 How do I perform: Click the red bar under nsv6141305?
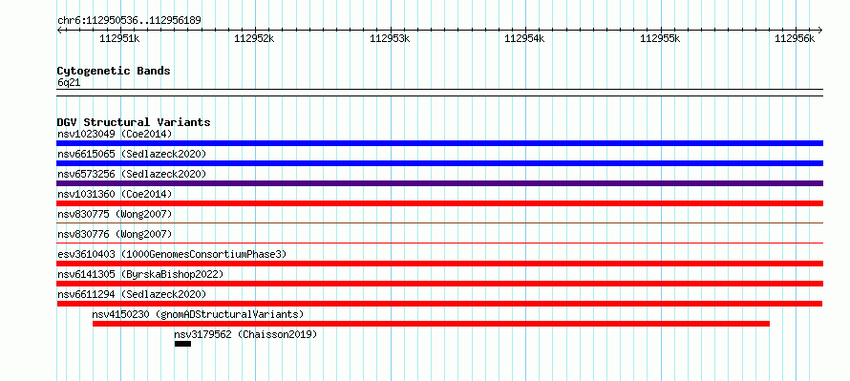click(x=439, y=284)
